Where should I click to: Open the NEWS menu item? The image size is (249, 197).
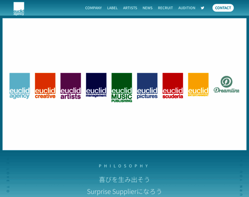[147, 8]
